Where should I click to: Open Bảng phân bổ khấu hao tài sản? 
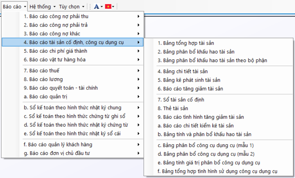tap(196, 52)
